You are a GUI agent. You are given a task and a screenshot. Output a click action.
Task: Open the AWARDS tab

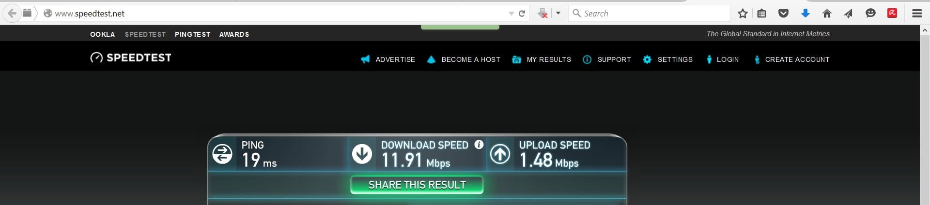[x=234, y=34]
